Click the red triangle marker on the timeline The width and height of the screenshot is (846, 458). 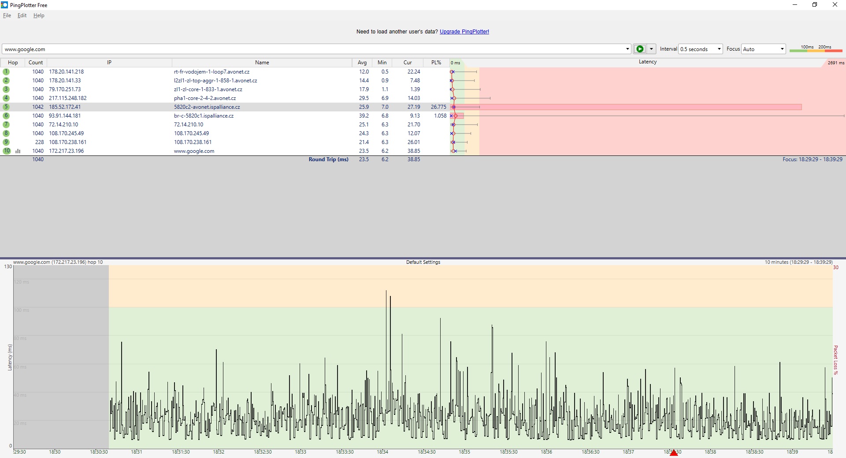coord(673,453)
